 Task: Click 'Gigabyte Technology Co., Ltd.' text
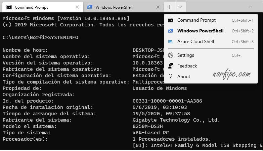[176, 120]
